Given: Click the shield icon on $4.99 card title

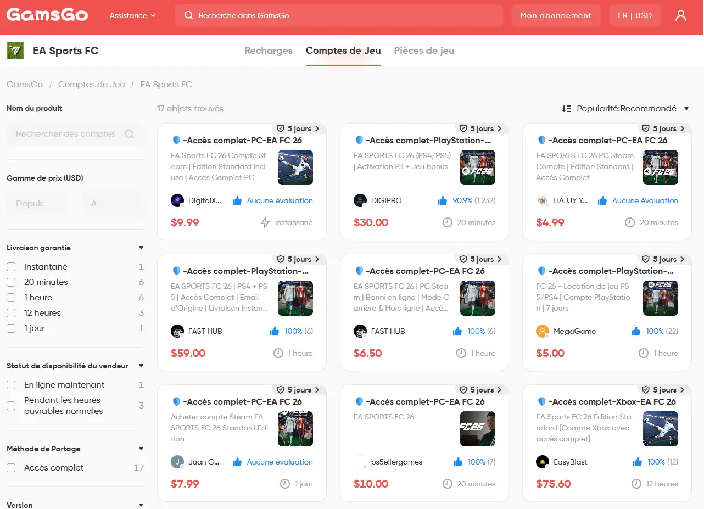Looking at the screenshot, I should tap(541, 140).
